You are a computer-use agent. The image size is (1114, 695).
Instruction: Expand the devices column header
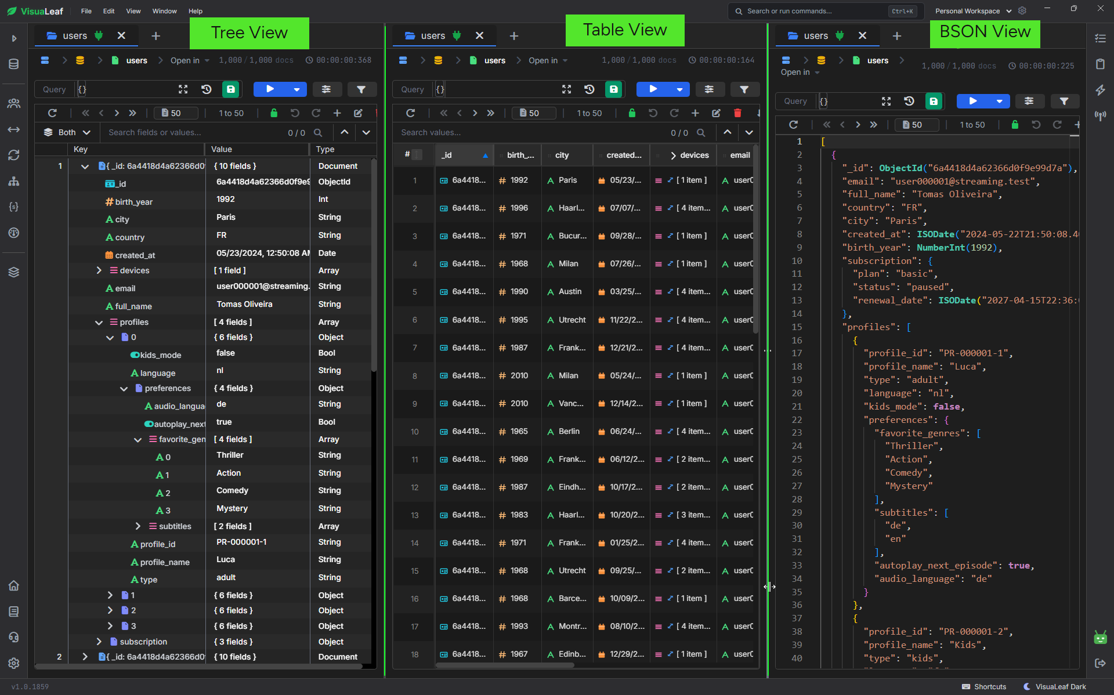coord(673,155)
